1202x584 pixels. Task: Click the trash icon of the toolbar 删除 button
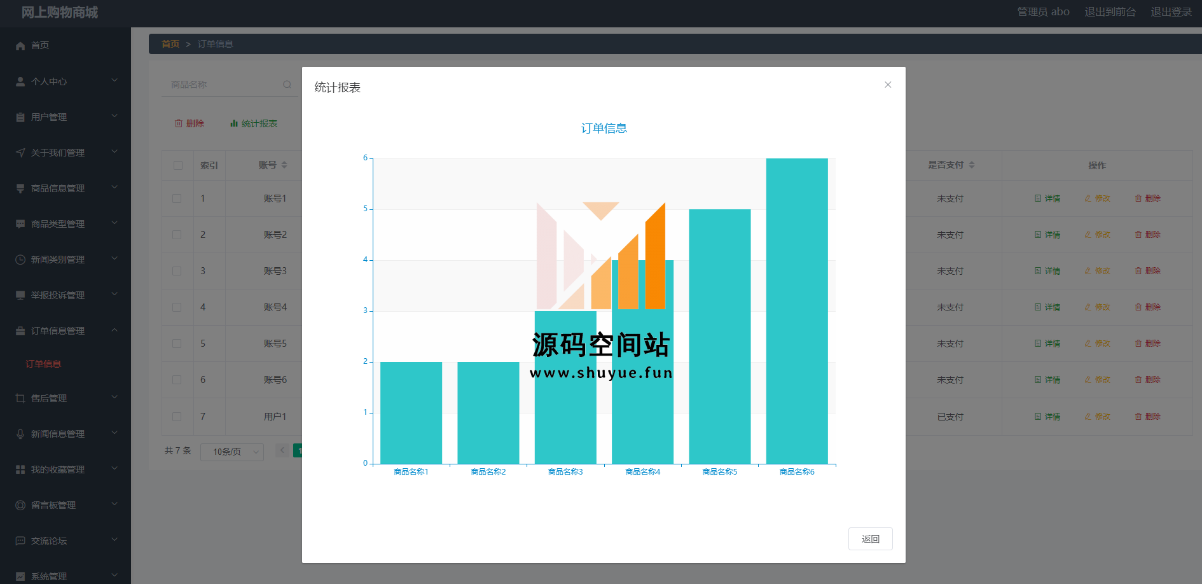179,123
